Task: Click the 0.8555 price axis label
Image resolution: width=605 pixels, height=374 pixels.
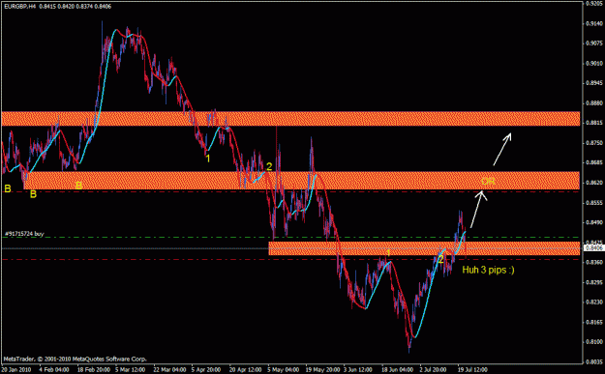Action: tap(594, 202)
